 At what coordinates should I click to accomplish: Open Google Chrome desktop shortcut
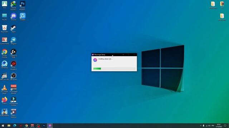[x=4, y=53]
